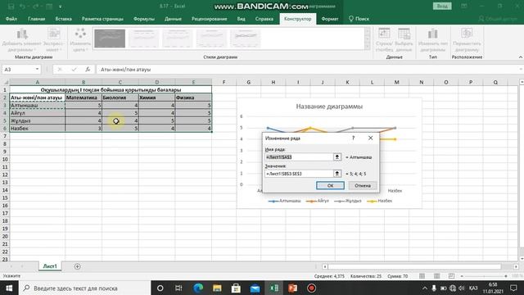The image size is (524, 295).
Task: Open the notification center icon
Action: [513, 288]
